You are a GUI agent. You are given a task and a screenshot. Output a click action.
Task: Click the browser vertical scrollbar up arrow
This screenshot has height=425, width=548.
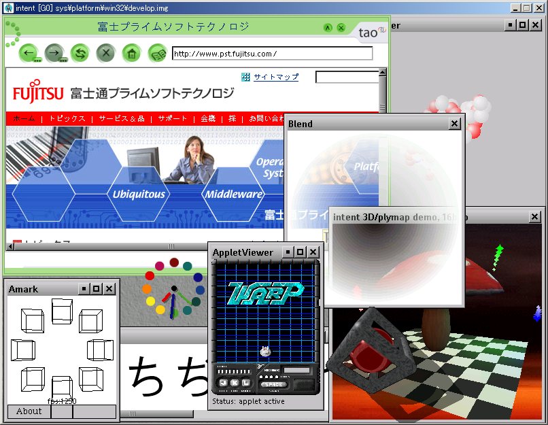(382, 72)
